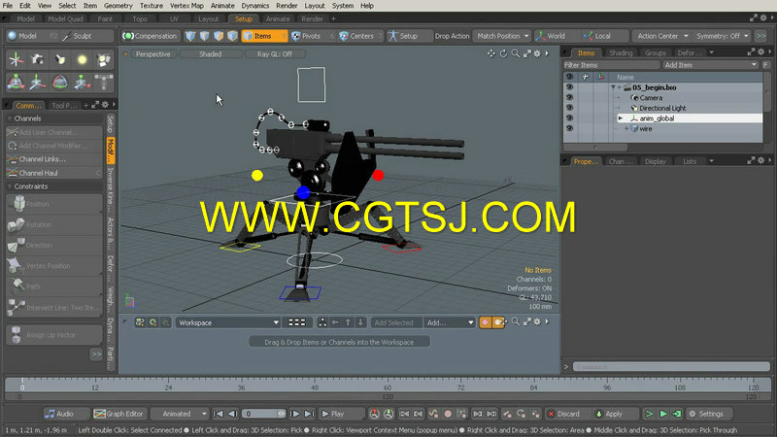777x437 pixels.
Task: Open the Channel Links command
Action: [x=54, y=159]
